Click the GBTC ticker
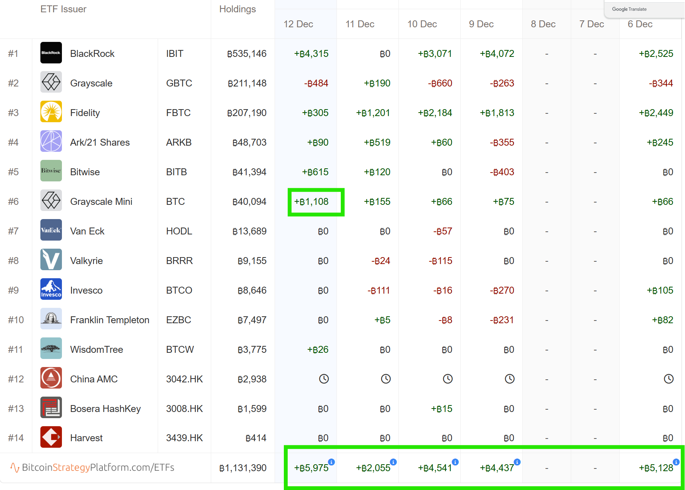 tap(179, 83)
